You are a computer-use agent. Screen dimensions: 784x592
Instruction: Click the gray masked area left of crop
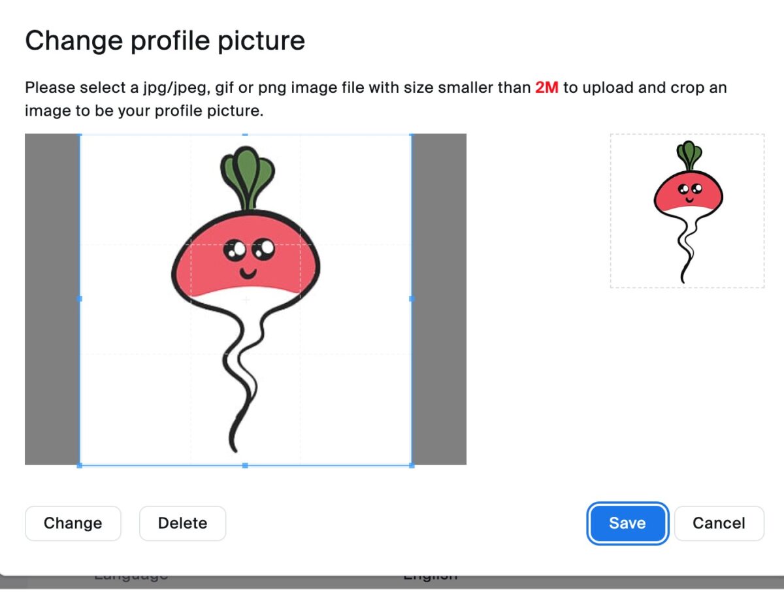52,299
